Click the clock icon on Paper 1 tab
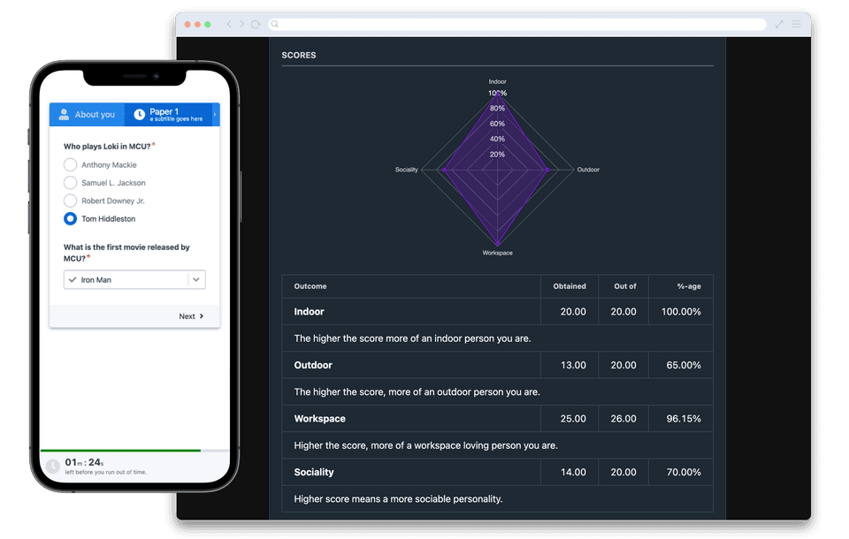 click(x=140, y=114)
